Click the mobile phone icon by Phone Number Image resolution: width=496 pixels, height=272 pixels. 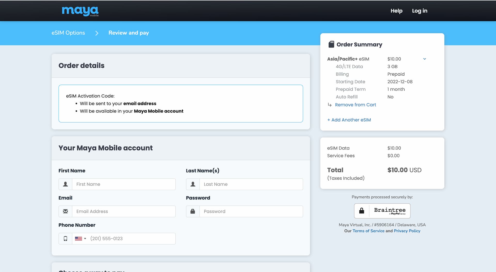coord(65,239)
